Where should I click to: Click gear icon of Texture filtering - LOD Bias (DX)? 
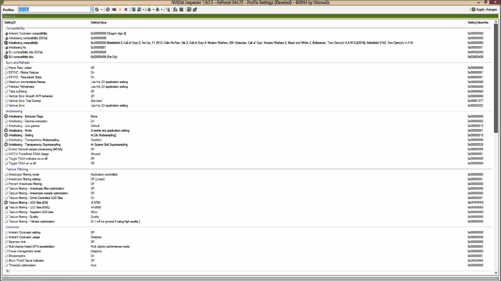[x=6, y=203]
